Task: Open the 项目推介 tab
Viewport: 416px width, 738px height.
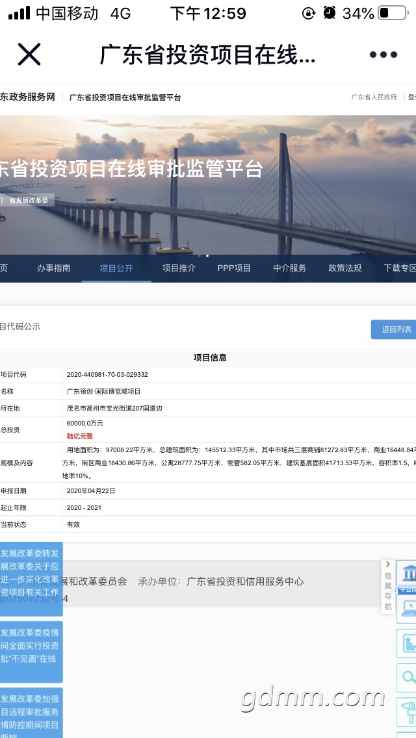Action: (x=179, y=268)
